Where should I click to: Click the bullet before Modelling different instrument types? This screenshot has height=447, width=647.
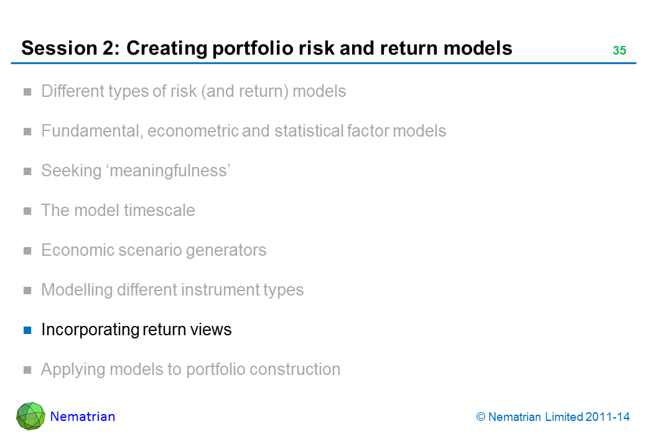pyautogui.click(x=27, y=291)
